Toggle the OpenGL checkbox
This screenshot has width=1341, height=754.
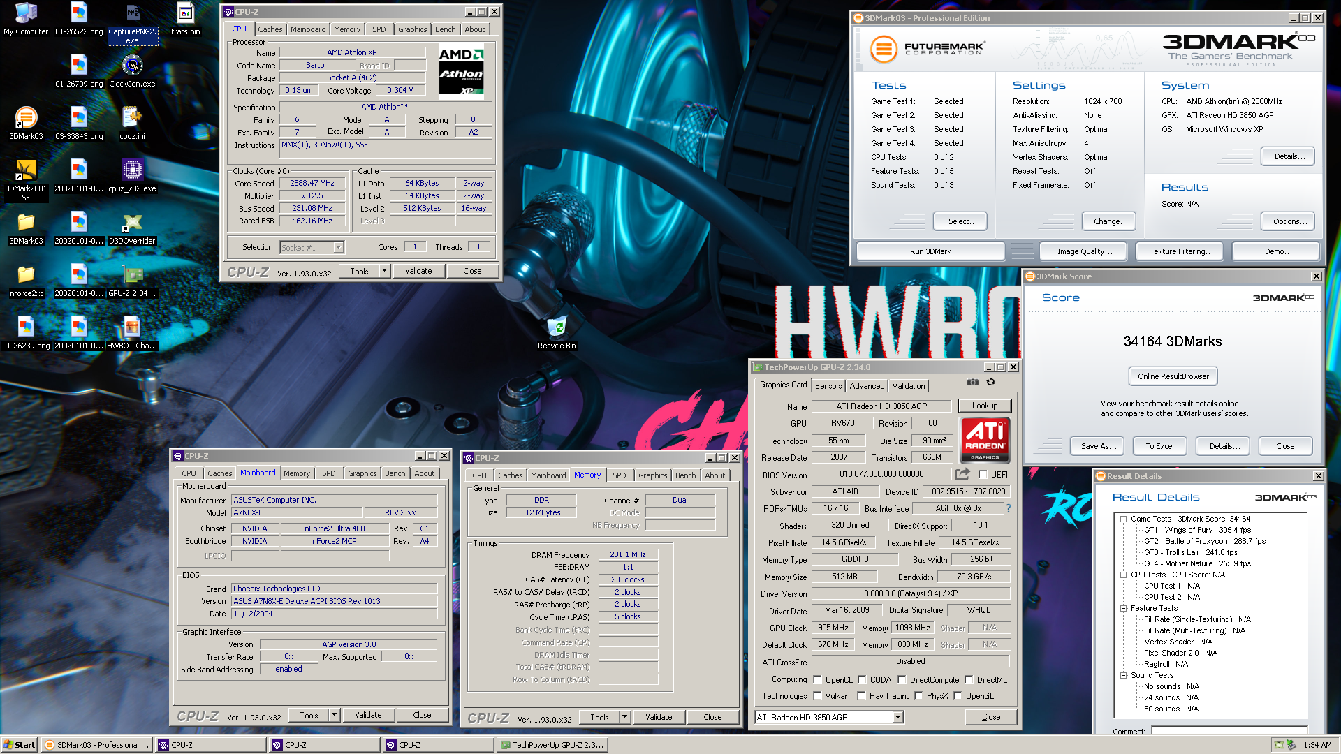[x=958, y=696]
